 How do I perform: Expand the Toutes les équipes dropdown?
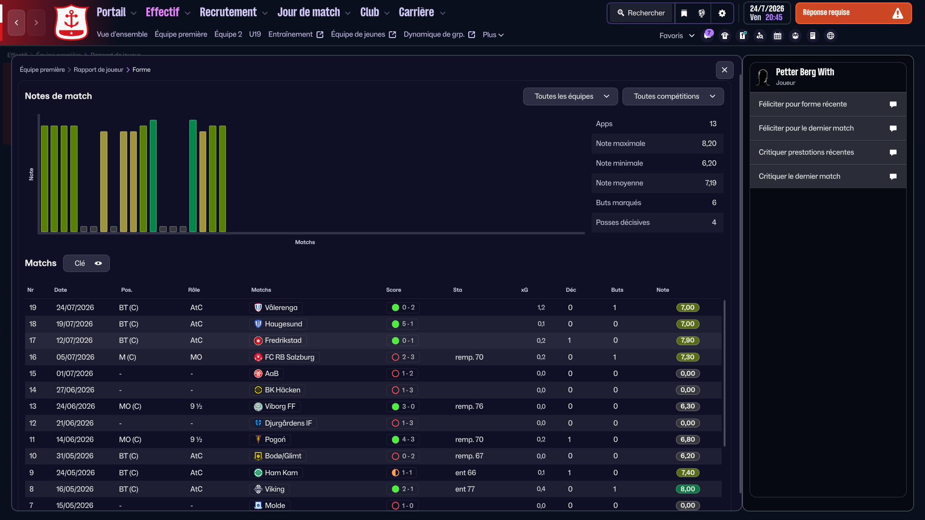pyautogui.click(x=570, y=96)
